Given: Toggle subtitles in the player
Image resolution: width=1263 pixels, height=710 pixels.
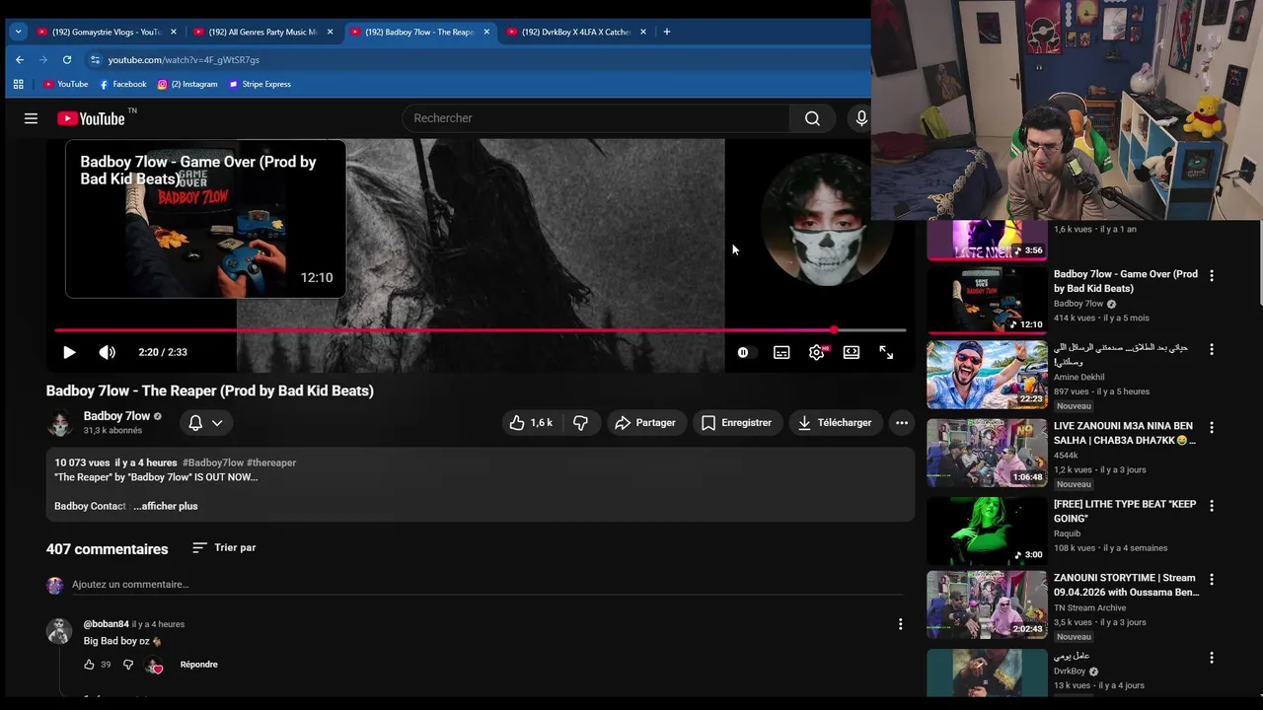Looking at the screenshot, I should tap(781, 352).
